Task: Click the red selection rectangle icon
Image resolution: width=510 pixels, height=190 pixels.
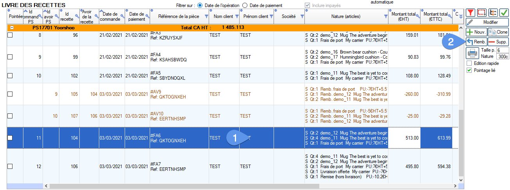Action: click(482, 13)
